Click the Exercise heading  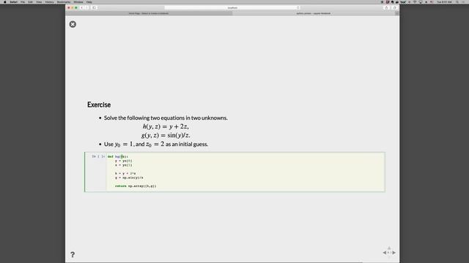click(x=99, y=104)
